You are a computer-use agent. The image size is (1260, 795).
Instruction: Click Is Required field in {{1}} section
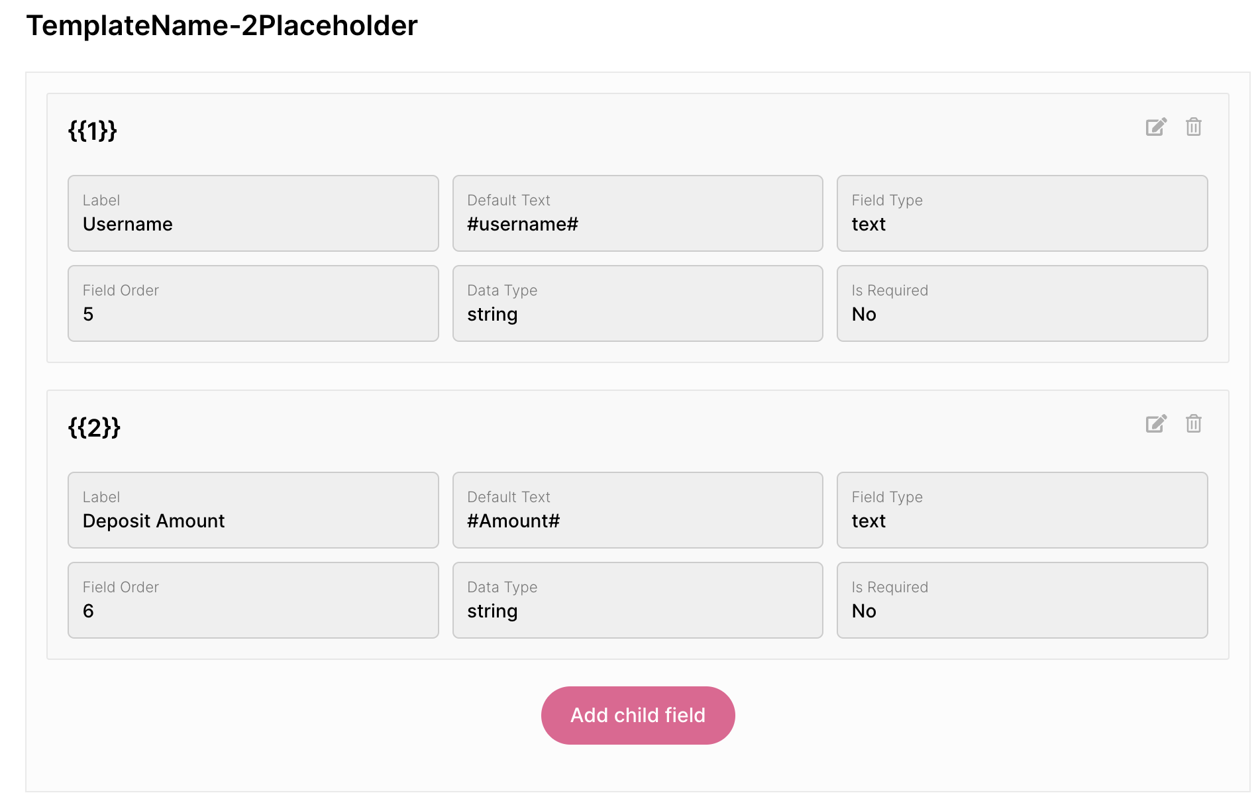1022,303
